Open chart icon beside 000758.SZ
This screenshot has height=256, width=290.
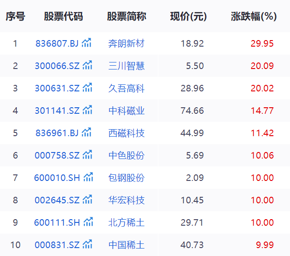tap(87, 155)
